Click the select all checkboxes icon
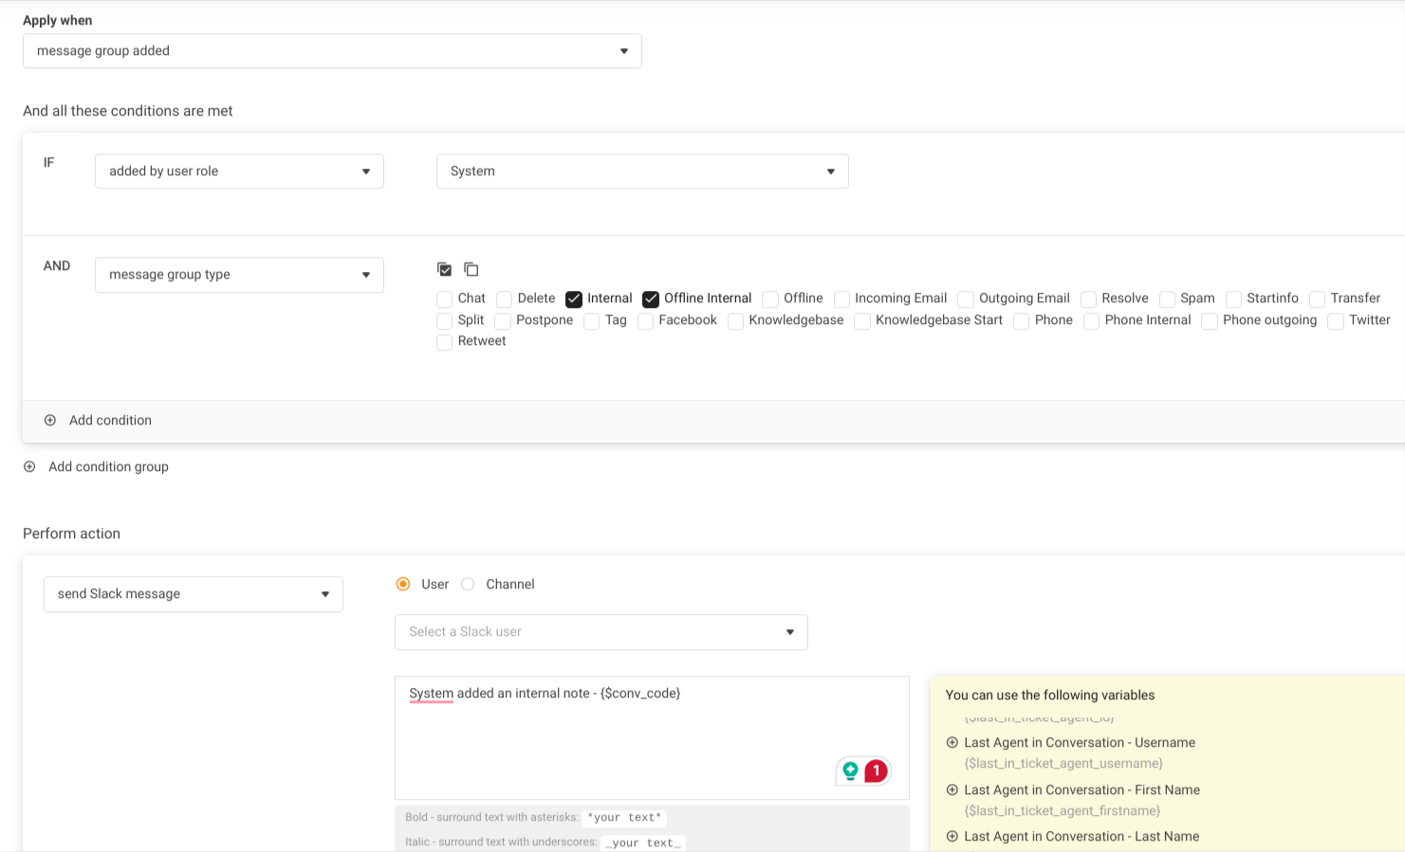 click(x=444, y=269)
